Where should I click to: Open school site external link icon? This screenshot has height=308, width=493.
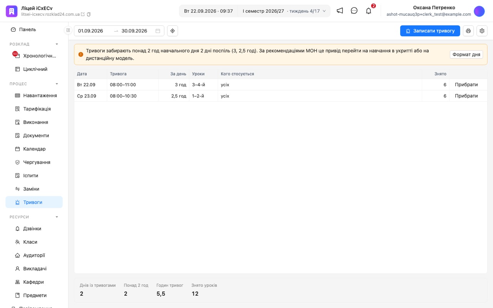(83, 14)
